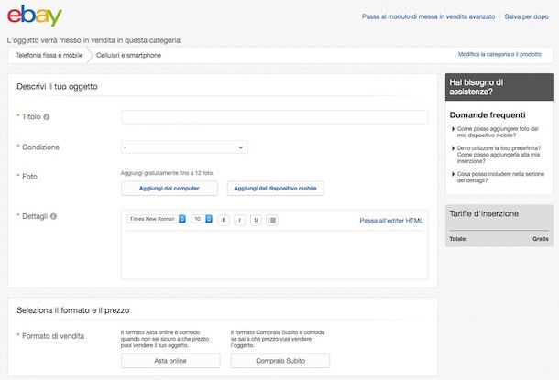The width and height of the screenshot is (559, 380).
Task: Select the Telefonia fissa e mobile breadcrumb
Action: tap(49, 55)
